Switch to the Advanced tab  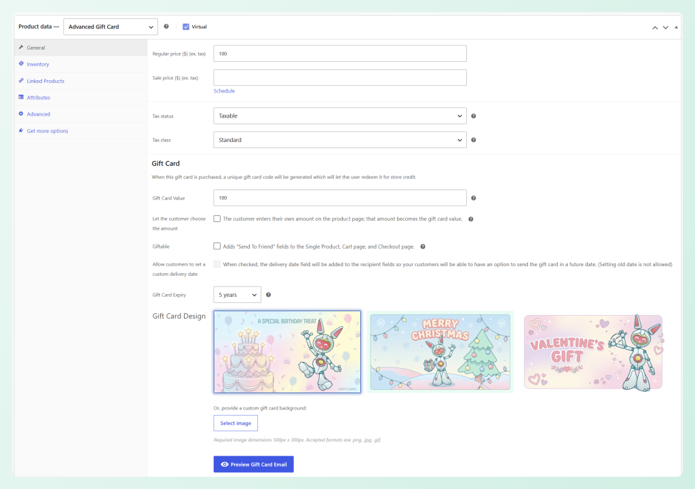pyautogui.click(x=81, y=114)
